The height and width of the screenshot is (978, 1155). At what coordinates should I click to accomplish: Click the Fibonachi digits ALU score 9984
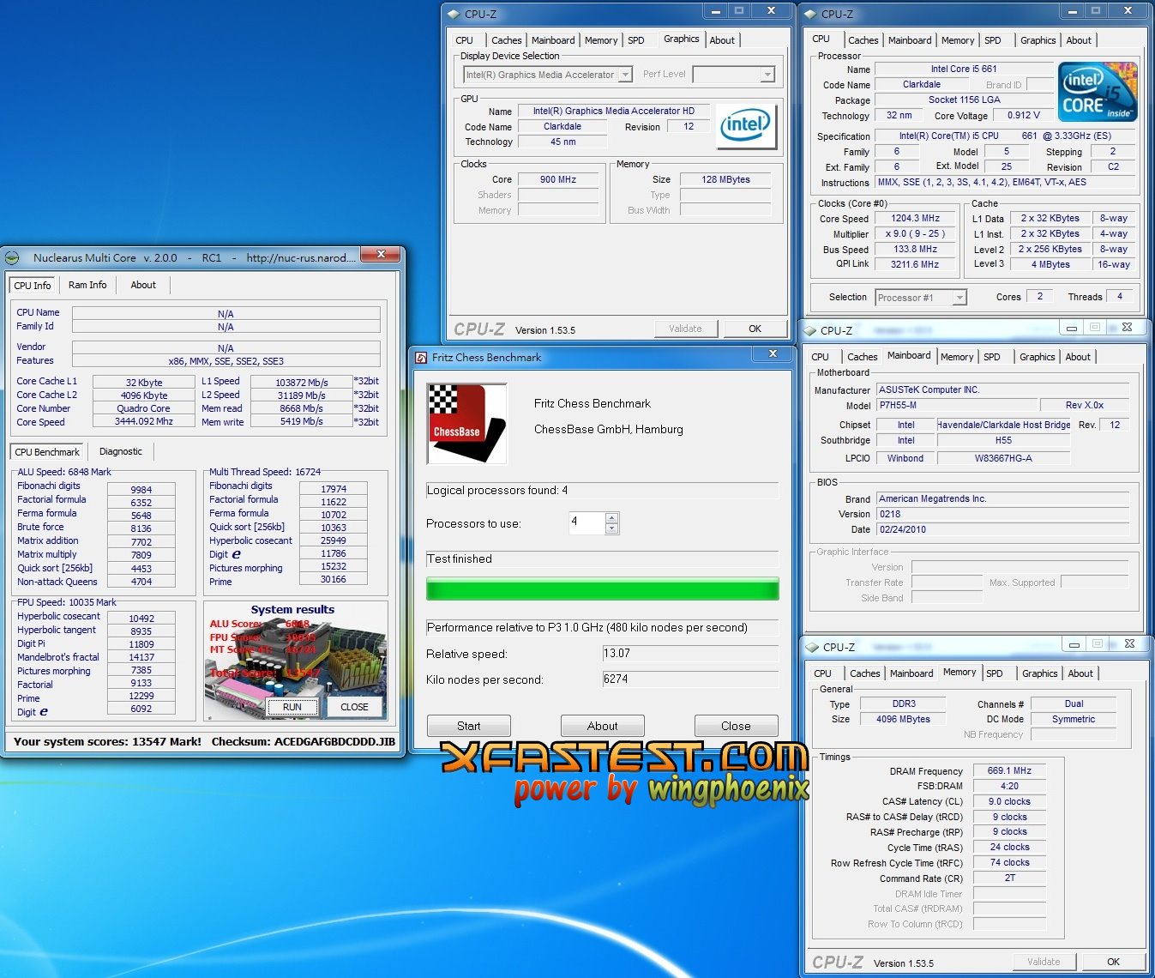point(141,490)
